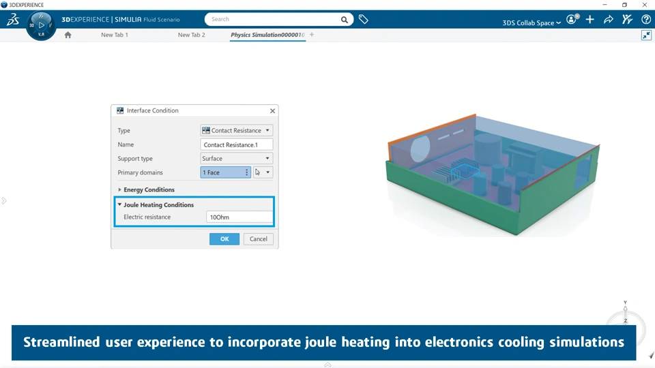Click the Primary domains label
Viewport: 655px width, 368px height.
(x=140, y=172)
